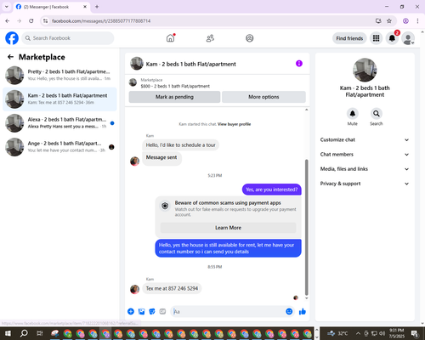
Task: Bookmark this page with star icon
Action: coord(389,21)
